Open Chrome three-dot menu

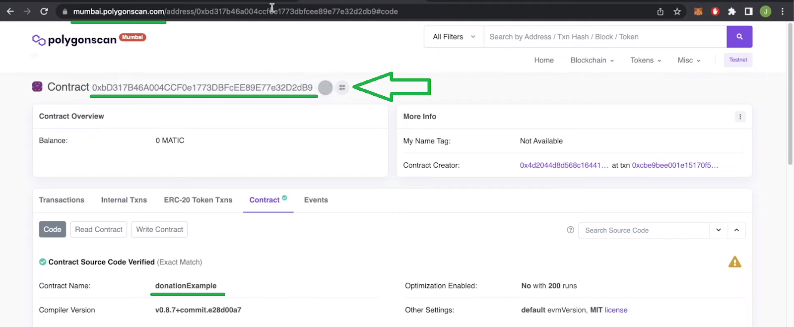783,11
